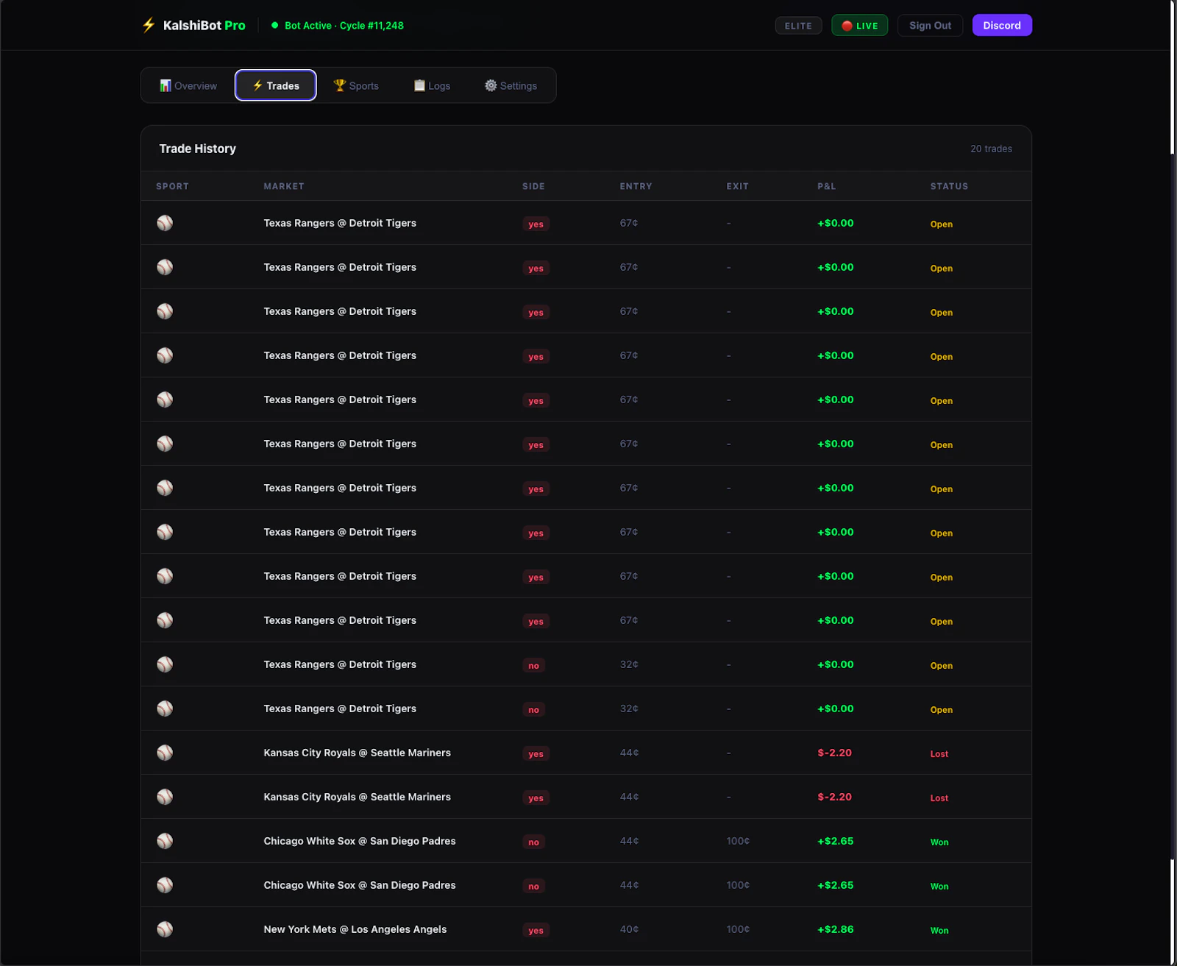The width and height of the screenshot is (1177, 966).
Task: Click the baseball icon in the New York Mets row
Action: pos(165,929)
